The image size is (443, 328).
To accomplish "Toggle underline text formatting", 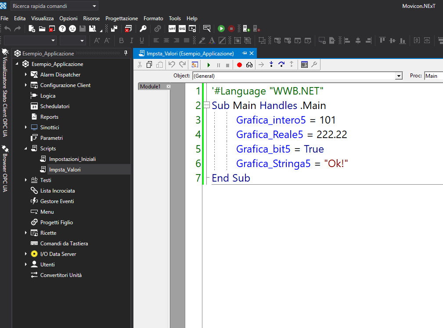I will coord(142,40).
